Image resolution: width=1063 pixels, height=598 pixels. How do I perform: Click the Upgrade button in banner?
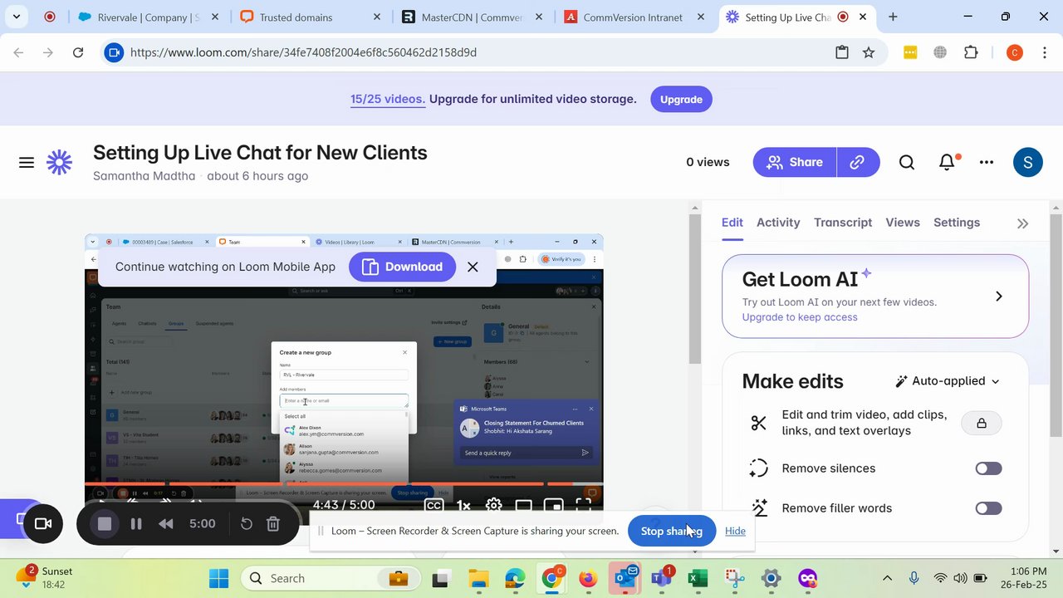[x=681, y=99]
